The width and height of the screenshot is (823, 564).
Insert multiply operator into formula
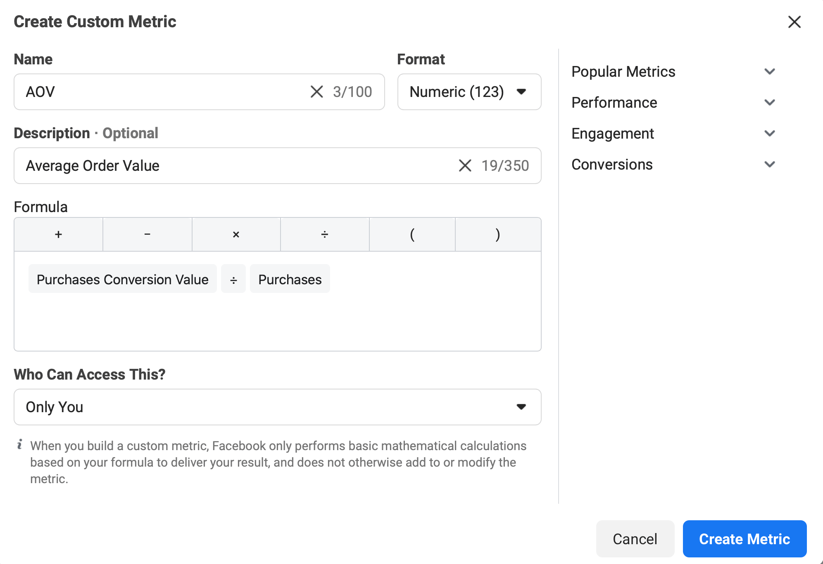(236, 234)
